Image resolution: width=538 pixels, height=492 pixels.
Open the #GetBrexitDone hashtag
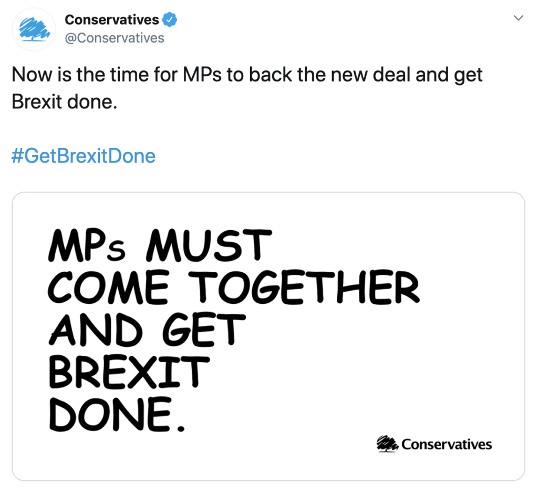[x=84, y=156]
